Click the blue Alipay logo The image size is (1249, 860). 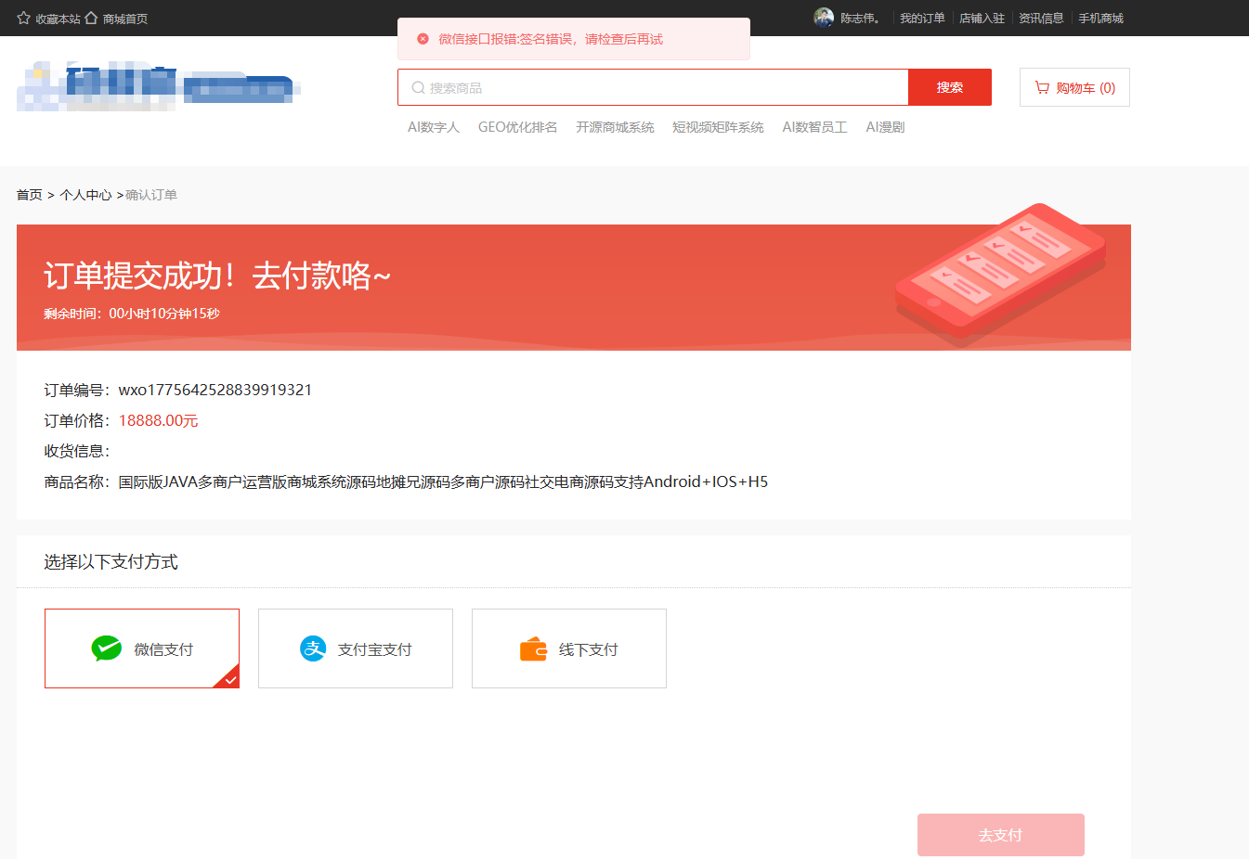pos(313,648)
